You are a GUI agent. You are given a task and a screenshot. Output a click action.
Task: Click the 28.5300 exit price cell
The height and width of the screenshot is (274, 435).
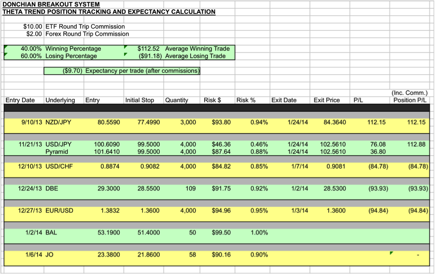point(335,189)
